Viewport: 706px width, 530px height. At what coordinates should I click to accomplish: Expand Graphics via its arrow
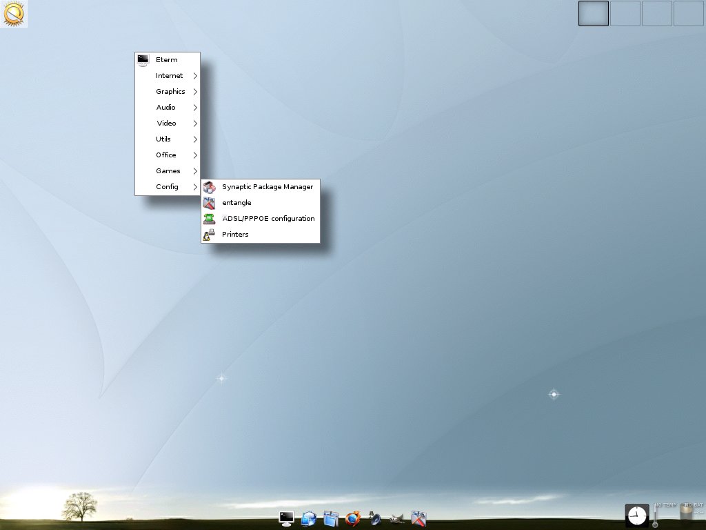point(195,92)
